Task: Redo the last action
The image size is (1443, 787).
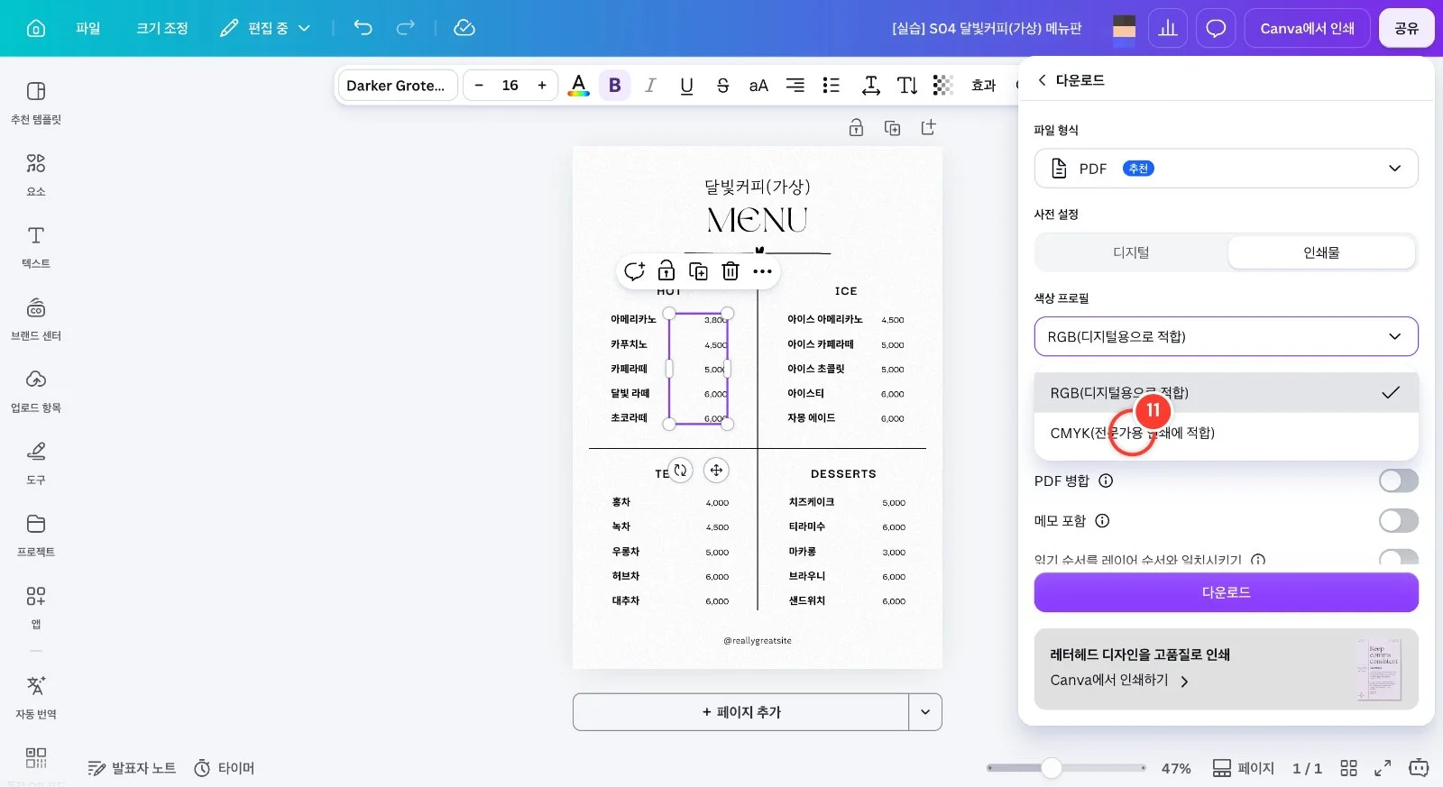Action: coord(406,28)
